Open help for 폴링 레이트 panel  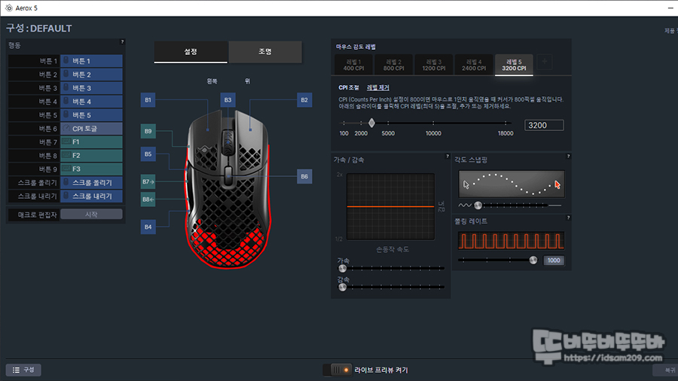click(x=568, y=218)
